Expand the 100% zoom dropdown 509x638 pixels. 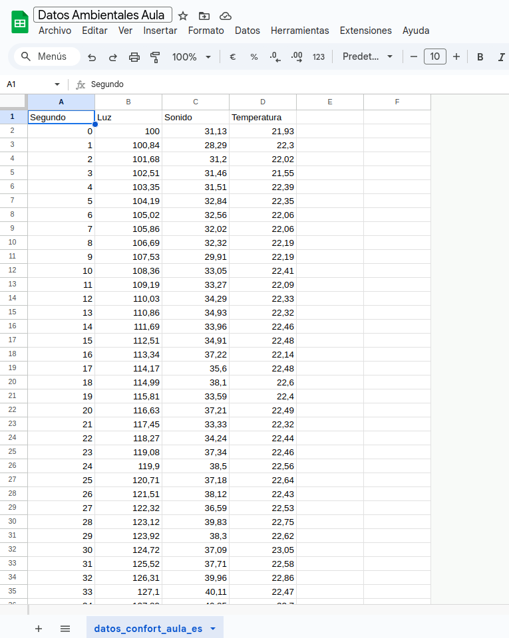192,57
